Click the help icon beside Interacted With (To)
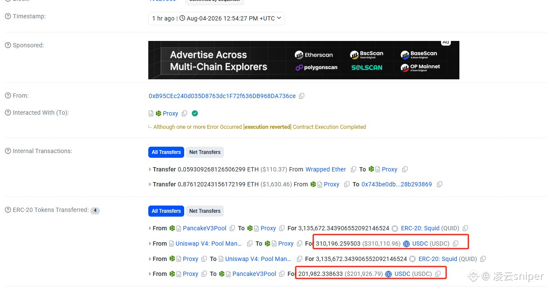This screenshot has height=287, width=547. point(8,113)
